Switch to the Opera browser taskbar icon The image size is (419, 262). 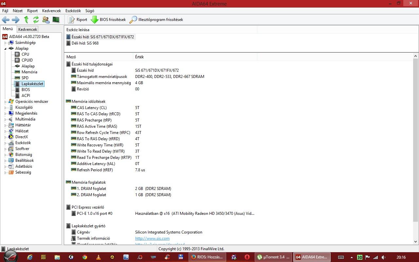coord(247,257)
